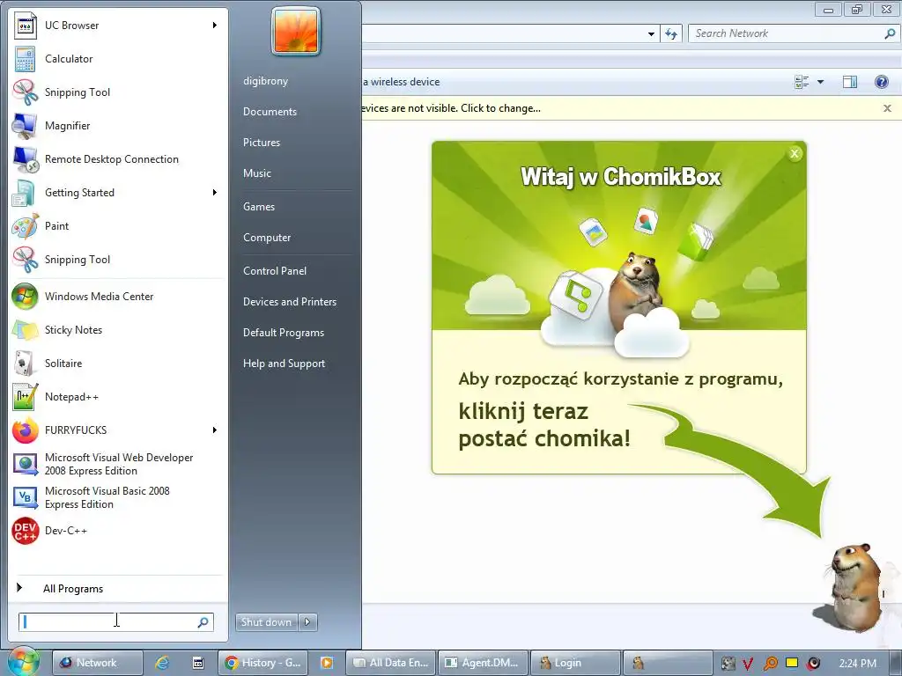Open Control Panel
The width and height of the screenshot is (902, 676).
pos(275,271)
